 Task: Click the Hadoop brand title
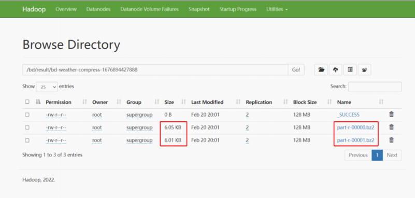coord(34,9)
